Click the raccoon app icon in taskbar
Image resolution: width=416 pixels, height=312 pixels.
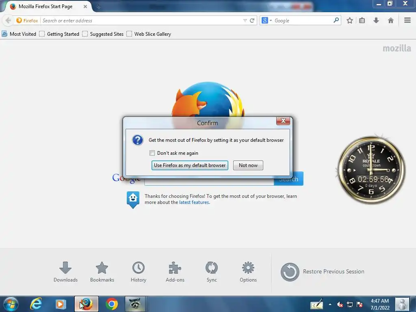[x=135, y=304]
